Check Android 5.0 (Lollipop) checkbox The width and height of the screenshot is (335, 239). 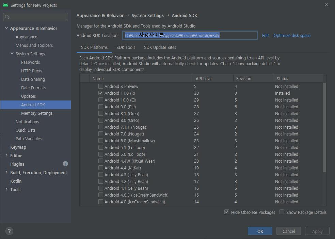point(101,154)
